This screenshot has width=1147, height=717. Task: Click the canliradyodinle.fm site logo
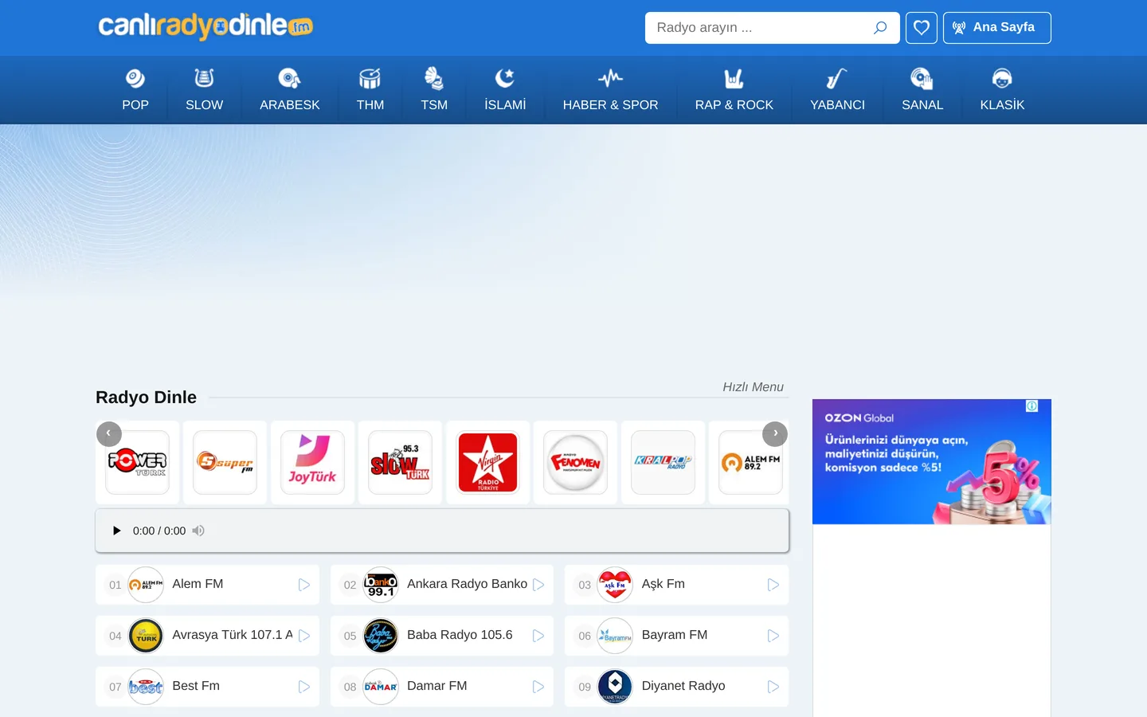pos(206,26)
